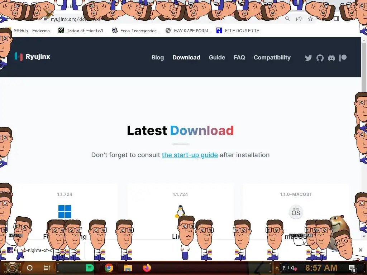
Task: Open the notification center icon
Action: coord(352,268)
